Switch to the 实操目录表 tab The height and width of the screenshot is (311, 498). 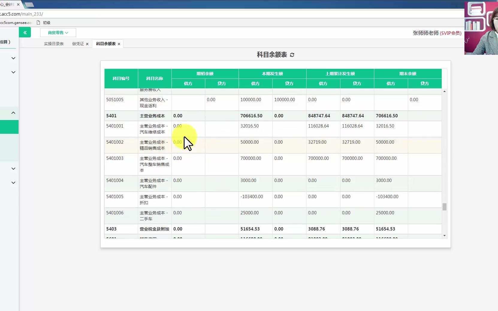click(x=54, y=44)
